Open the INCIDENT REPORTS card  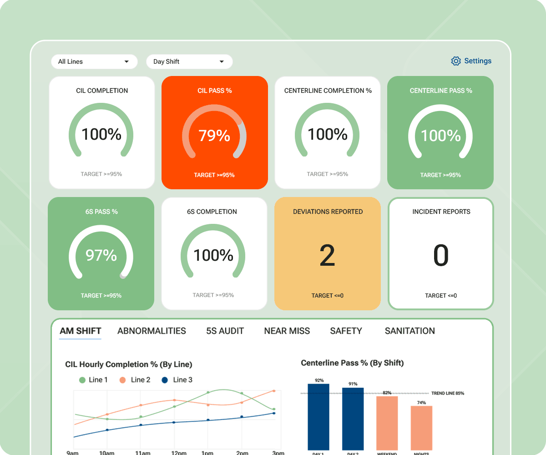[x=440, y=253]
